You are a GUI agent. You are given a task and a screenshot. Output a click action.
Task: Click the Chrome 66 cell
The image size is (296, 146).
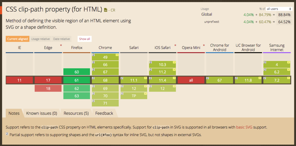click(x=105, y=65)
